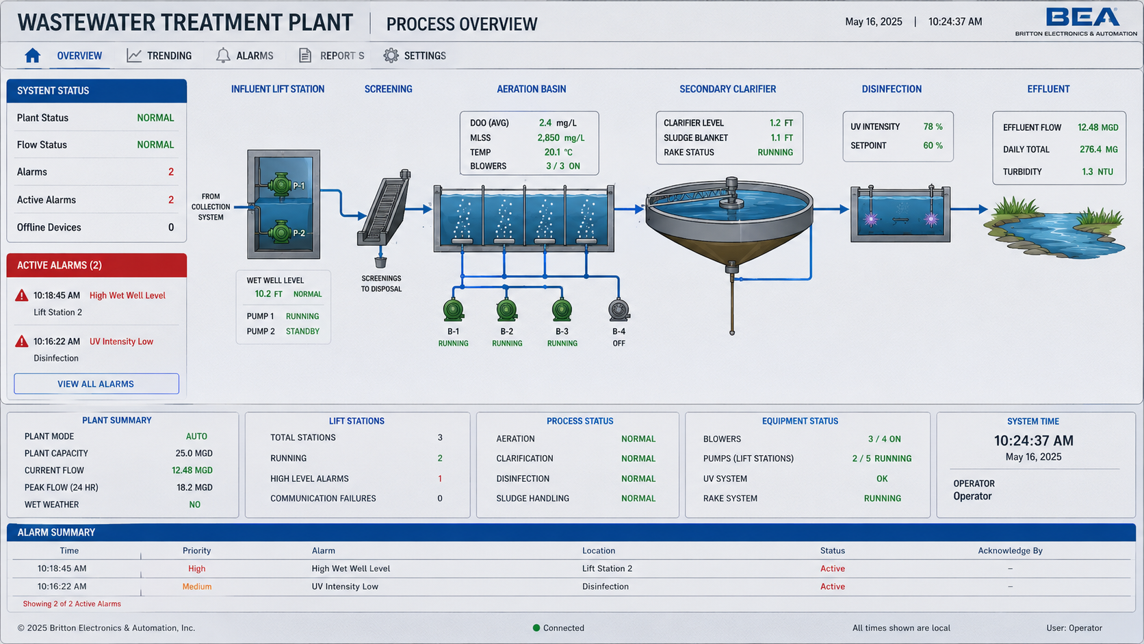Screen dimensions: 1144x644
Task: Select blower B-2 icon
Action: pyautogui.click(x=506, y=310)
